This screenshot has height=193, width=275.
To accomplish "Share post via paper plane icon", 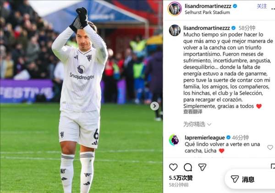I will coord(202,167).
